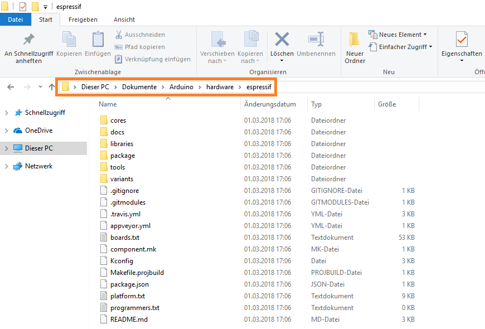
Task: Click the Kopieren ribbon icon
Action: click(x=69, y=39)
